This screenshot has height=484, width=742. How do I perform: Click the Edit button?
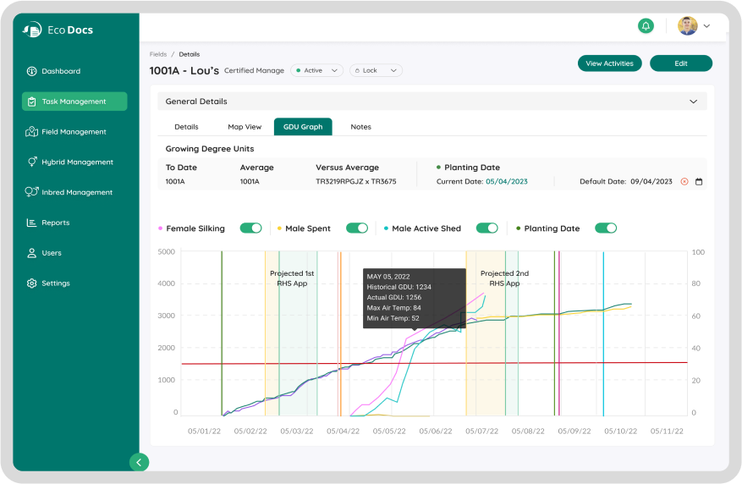[x=680, y=63]
